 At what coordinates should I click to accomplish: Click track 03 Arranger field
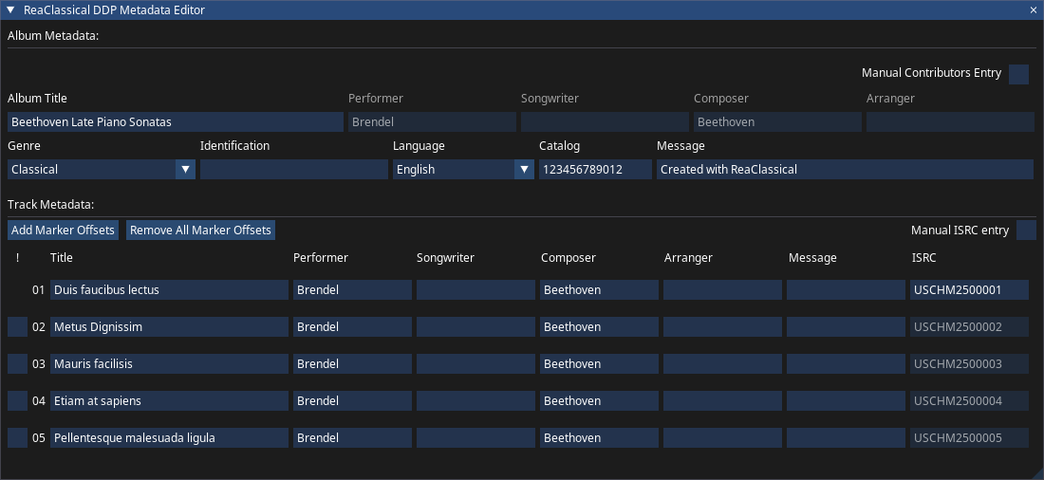(722, 364)
